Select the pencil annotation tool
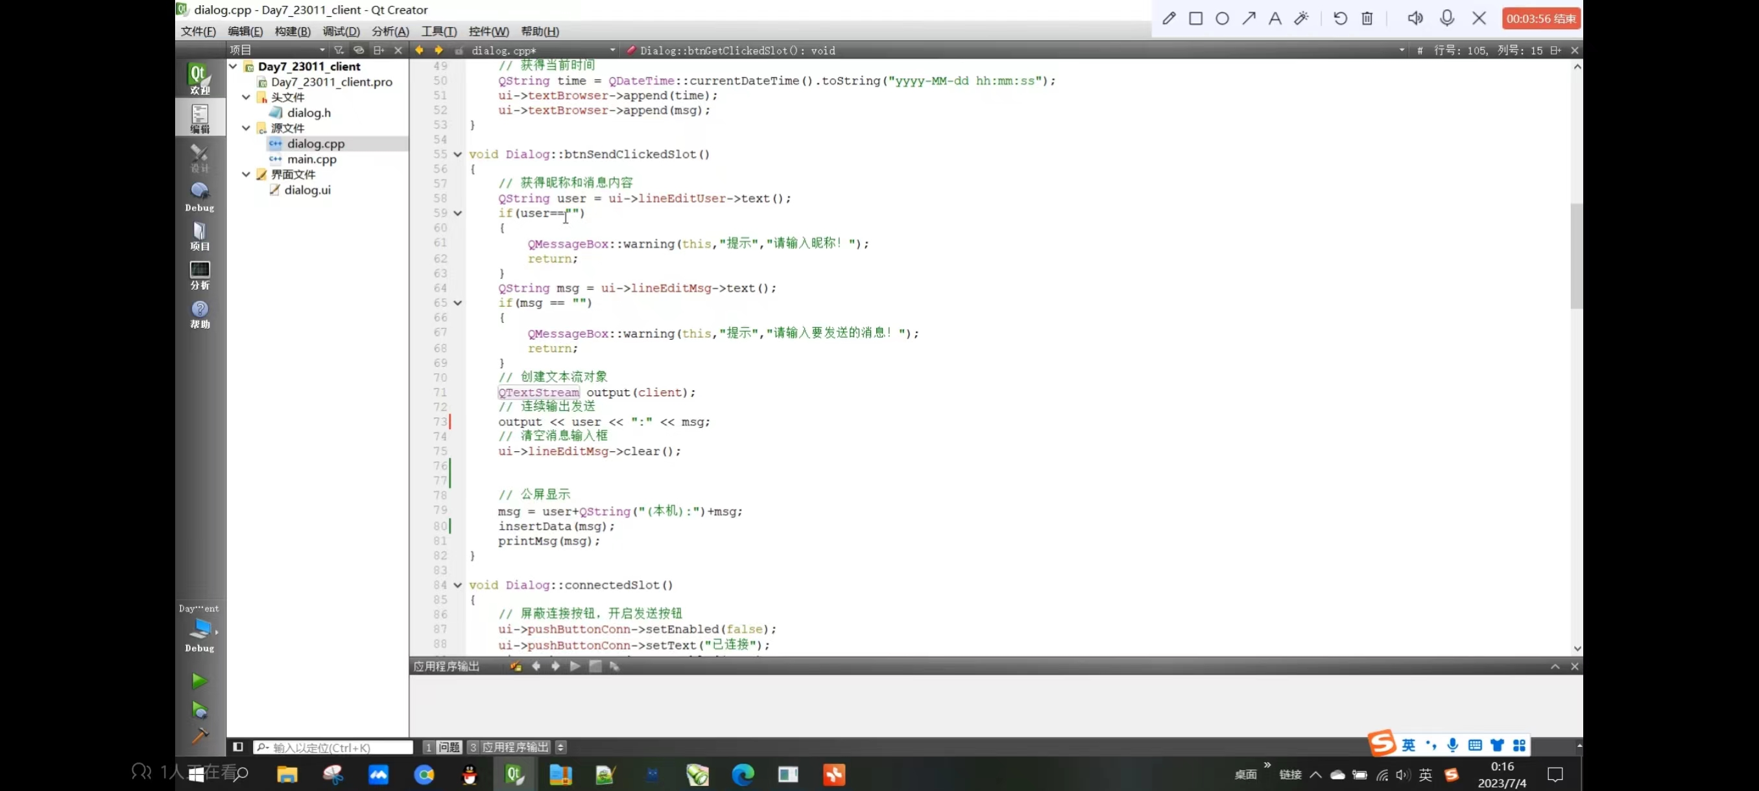The image size is (1759, 791). [x=1169, y=18]
